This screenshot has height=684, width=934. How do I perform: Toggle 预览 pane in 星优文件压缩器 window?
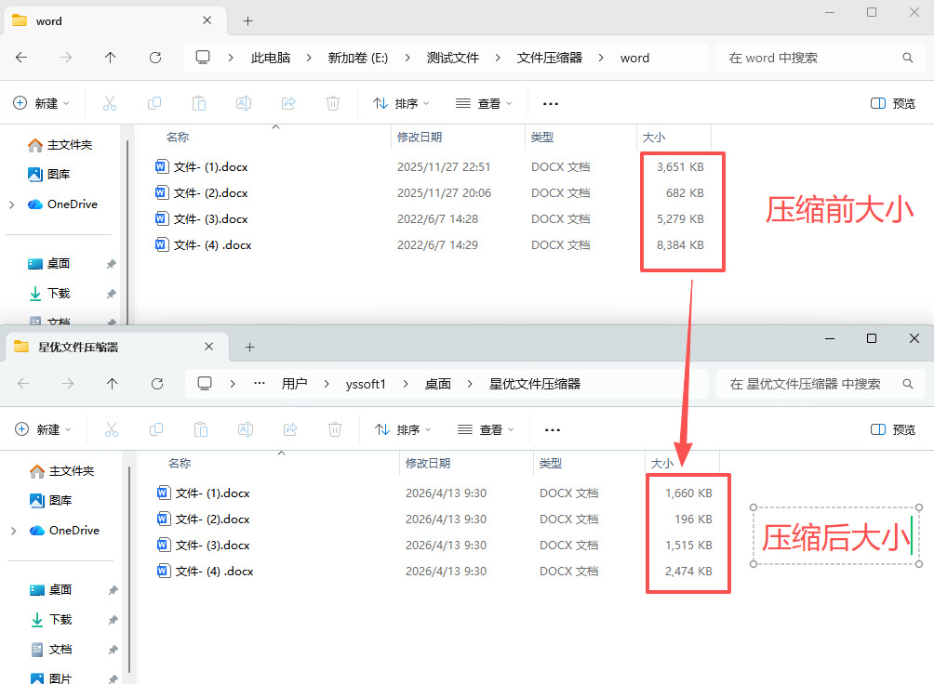[x=893, y=429]
